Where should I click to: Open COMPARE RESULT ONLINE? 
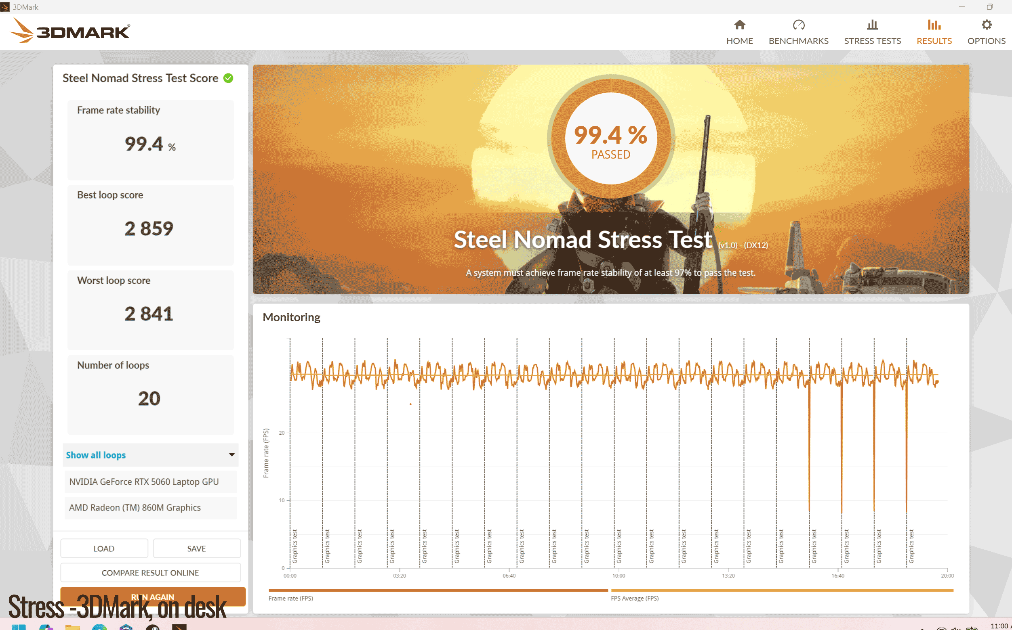tap(151, 573)
